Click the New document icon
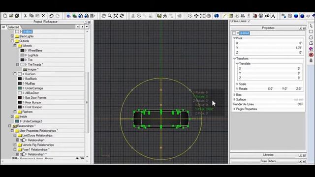Screen dimensions: 315x177 coord(5,16)
